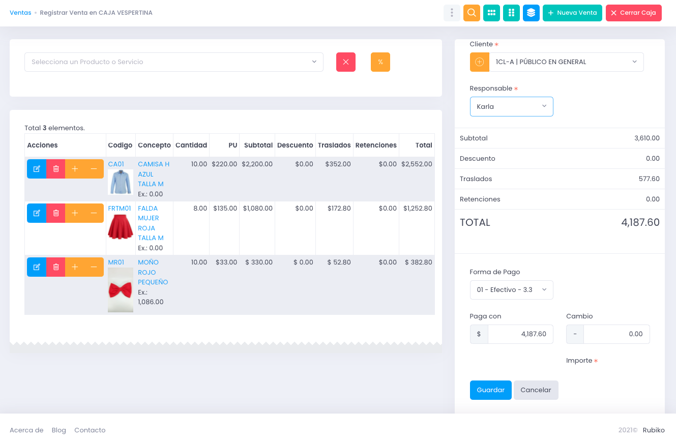Open the vertical three-dots options icon

point(452,13)
